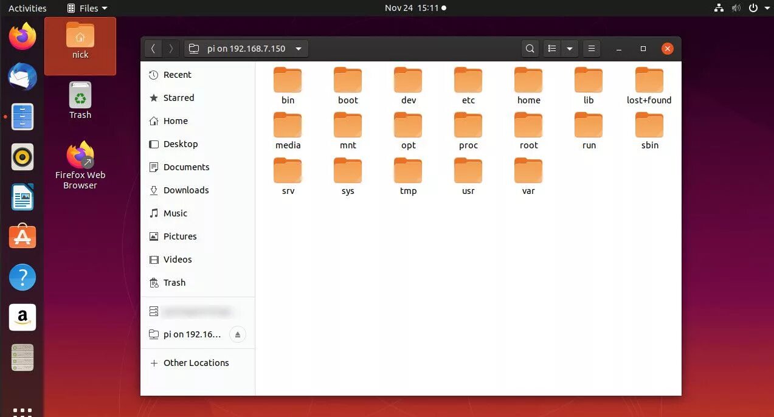This screenshot has width=774, height=417.
Task: Click Activities in the top bar
Action: pyautogui.click(x=27, y=8)
